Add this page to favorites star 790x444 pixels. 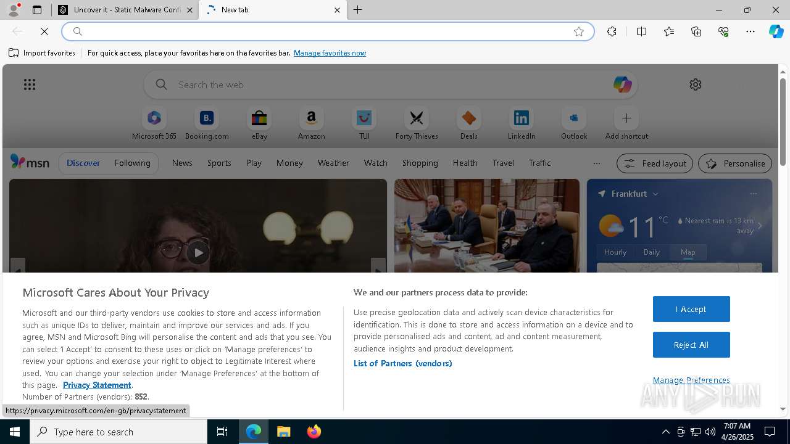click(579, 31)
